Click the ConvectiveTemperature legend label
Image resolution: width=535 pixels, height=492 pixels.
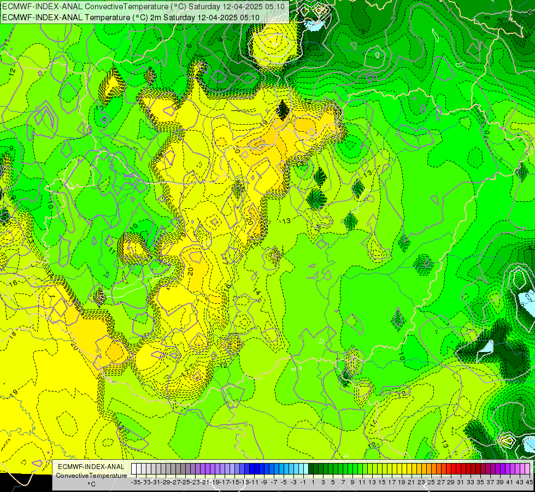tap(91, 476)
